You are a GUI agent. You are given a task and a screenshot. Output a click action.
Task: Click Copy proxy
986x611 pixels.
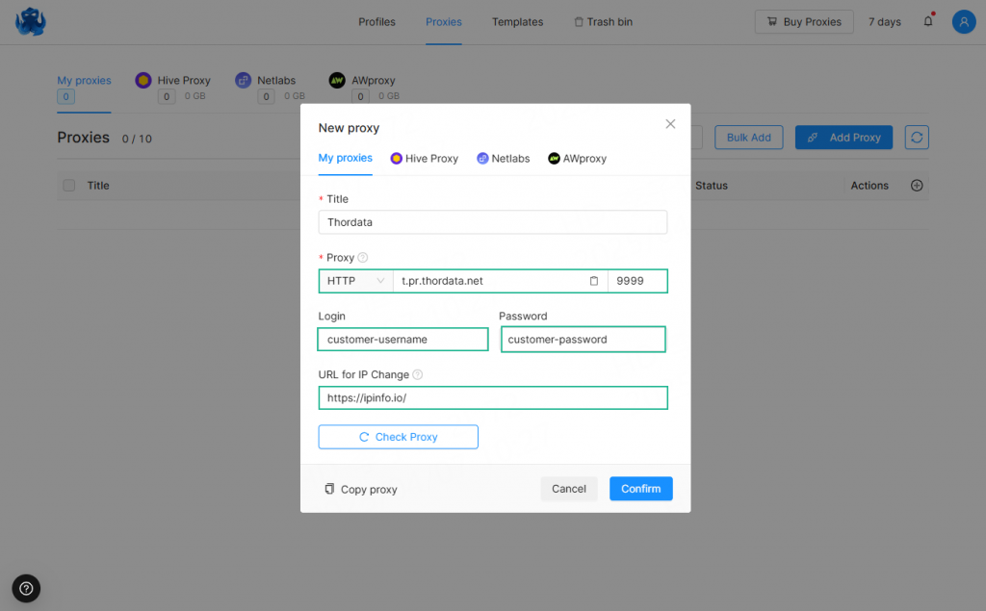(361, 489)
